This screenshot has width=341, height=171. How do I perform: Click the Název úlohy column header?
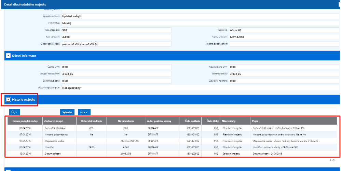coord(235,121)
